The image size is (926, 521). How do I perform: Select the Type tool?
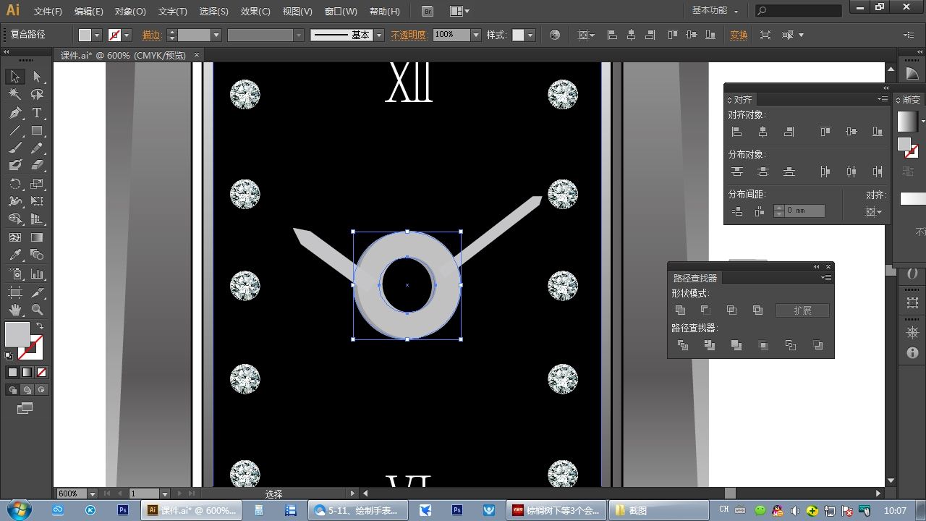37,113
